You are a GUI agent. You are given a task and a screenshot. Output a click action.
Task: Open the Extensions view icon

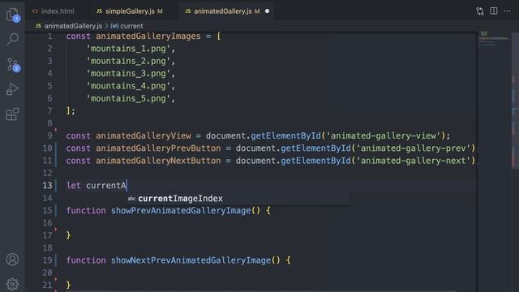point(12,114)
